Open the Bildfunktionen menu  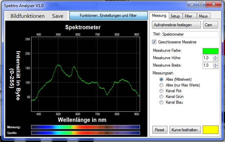(x=27, y=16)
